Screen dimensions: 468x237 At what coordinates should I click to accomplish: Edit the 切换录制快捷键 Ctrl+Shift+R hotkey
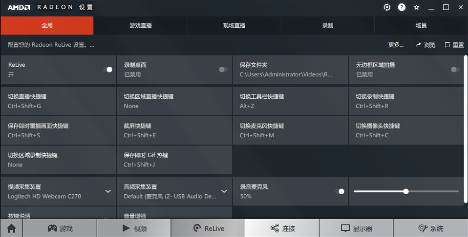(x=406, y=101)
